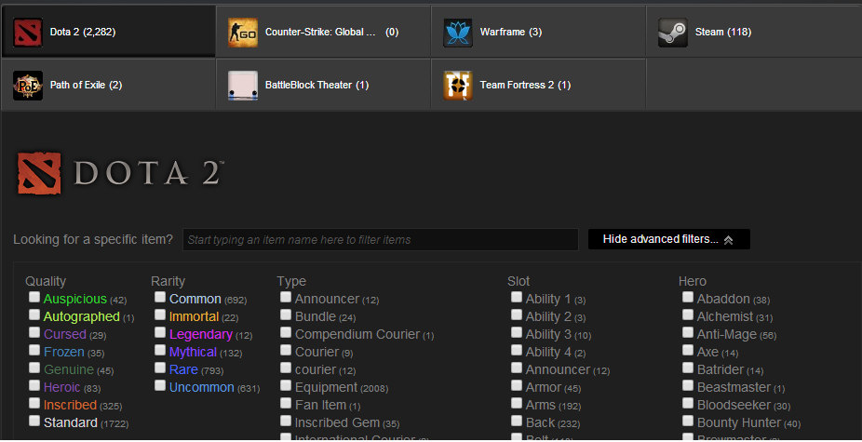Enable the Frozen quality checkbox
The width and height of the screenshot is (862, 442).
[x=34, y=350]
